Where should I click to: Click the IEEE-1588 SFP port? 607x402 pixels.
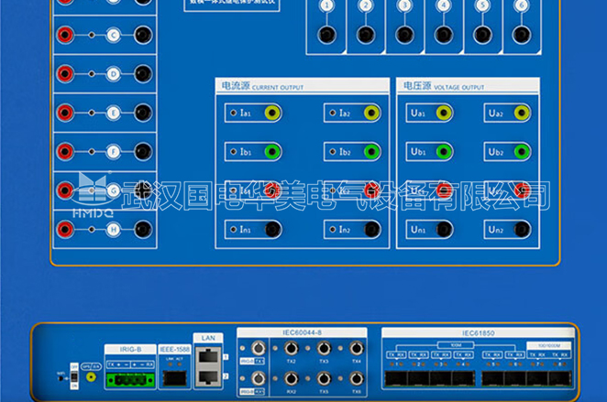(174, 378)
